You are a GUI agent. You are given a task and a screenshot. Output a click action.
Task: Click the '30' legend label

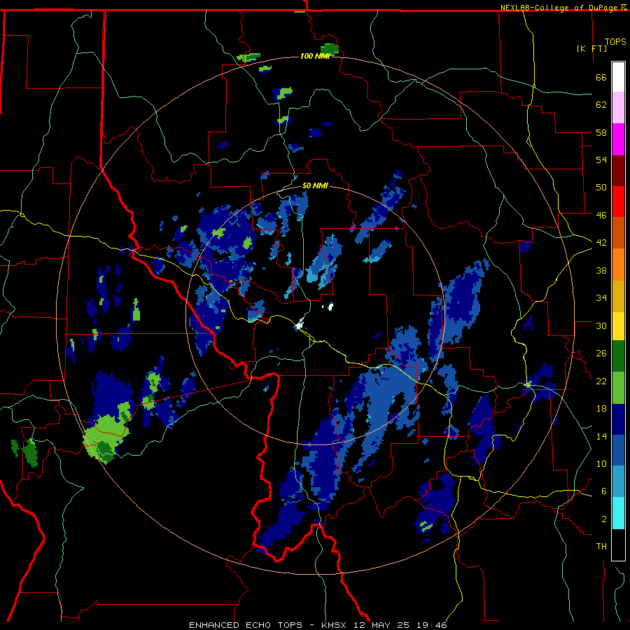tap(601, 325)
